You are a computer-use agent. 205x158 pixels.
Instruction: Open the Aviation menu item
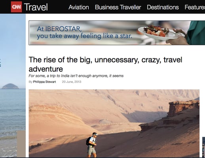tap(79, 7)
